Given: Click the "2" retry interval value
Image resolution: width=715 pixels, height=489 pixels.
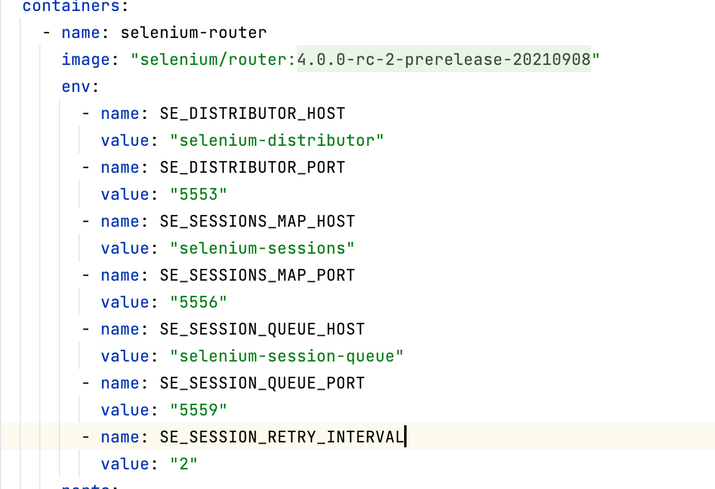Looking at the screenshot, I should [184, 464].
